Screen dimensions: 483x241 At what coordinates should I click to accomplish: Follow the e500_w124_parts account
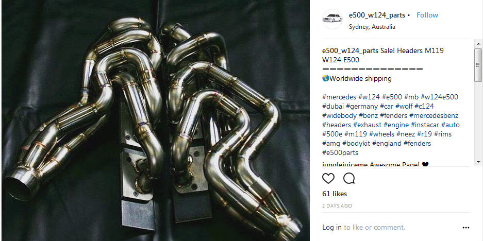point(427,15)
